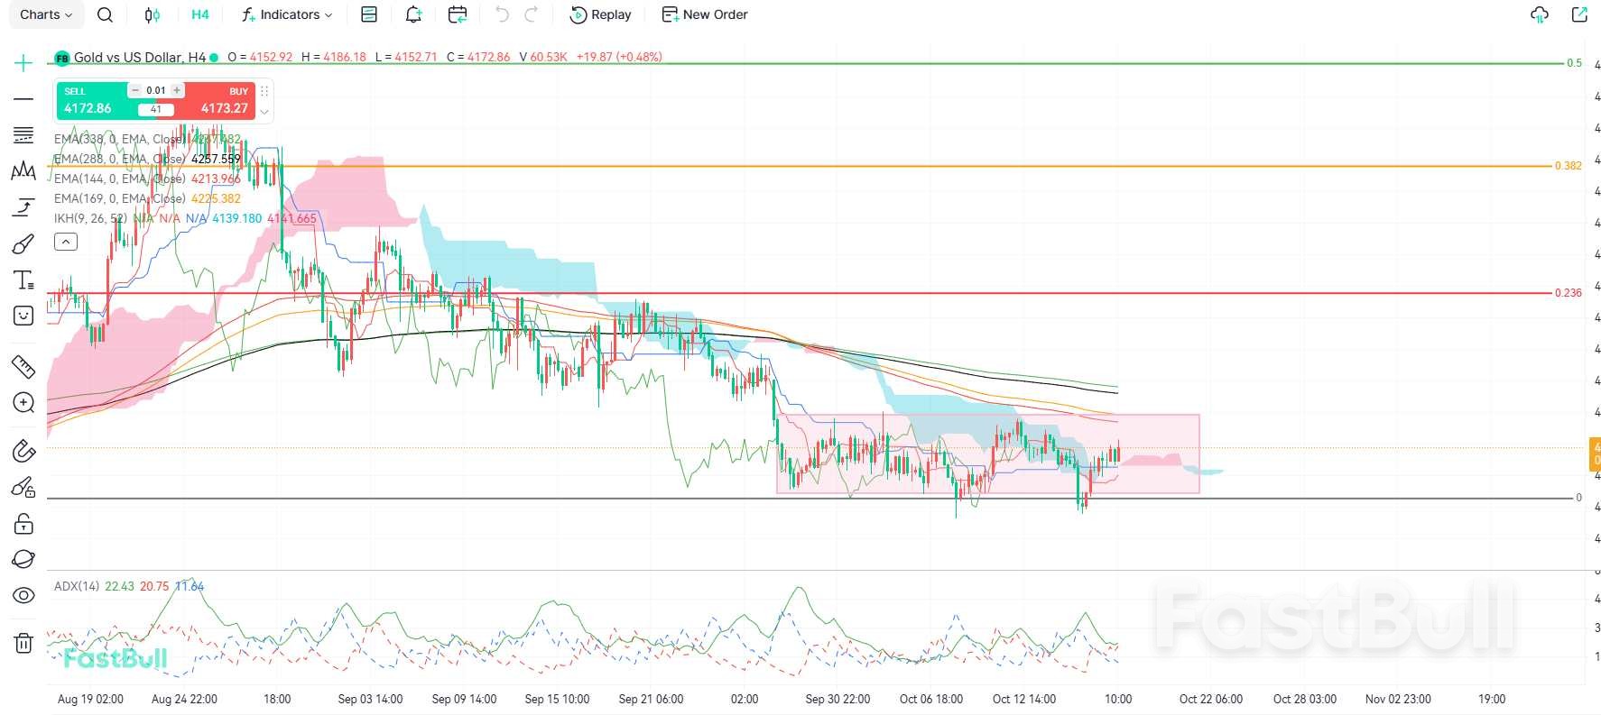Select the forecast arrow projection tool

coord(23,207)
